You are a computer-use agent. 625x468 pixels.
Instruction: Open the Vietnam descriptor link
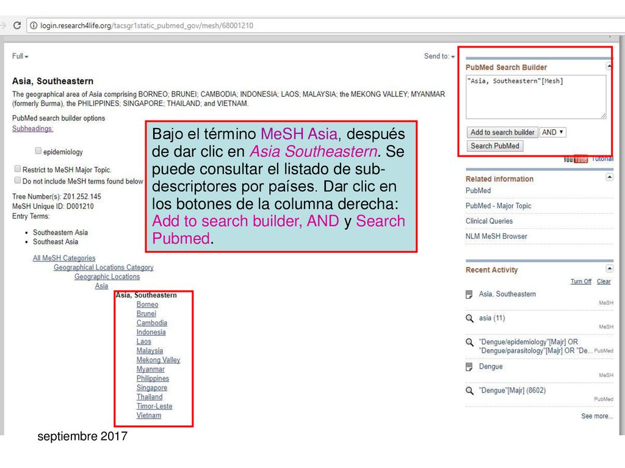point(149,416)
